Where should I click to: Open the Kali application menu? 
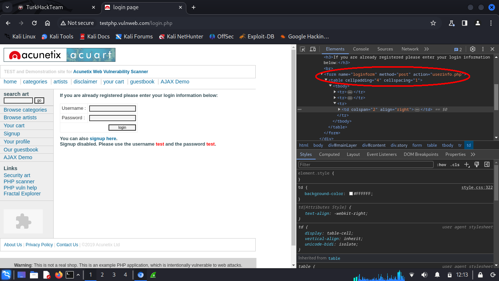pos(6,275)
